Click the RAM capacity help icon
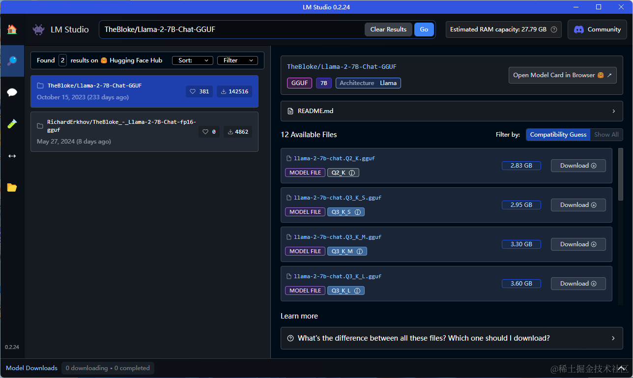The width and height of the screenshot is (633, 378). (554, 29)
